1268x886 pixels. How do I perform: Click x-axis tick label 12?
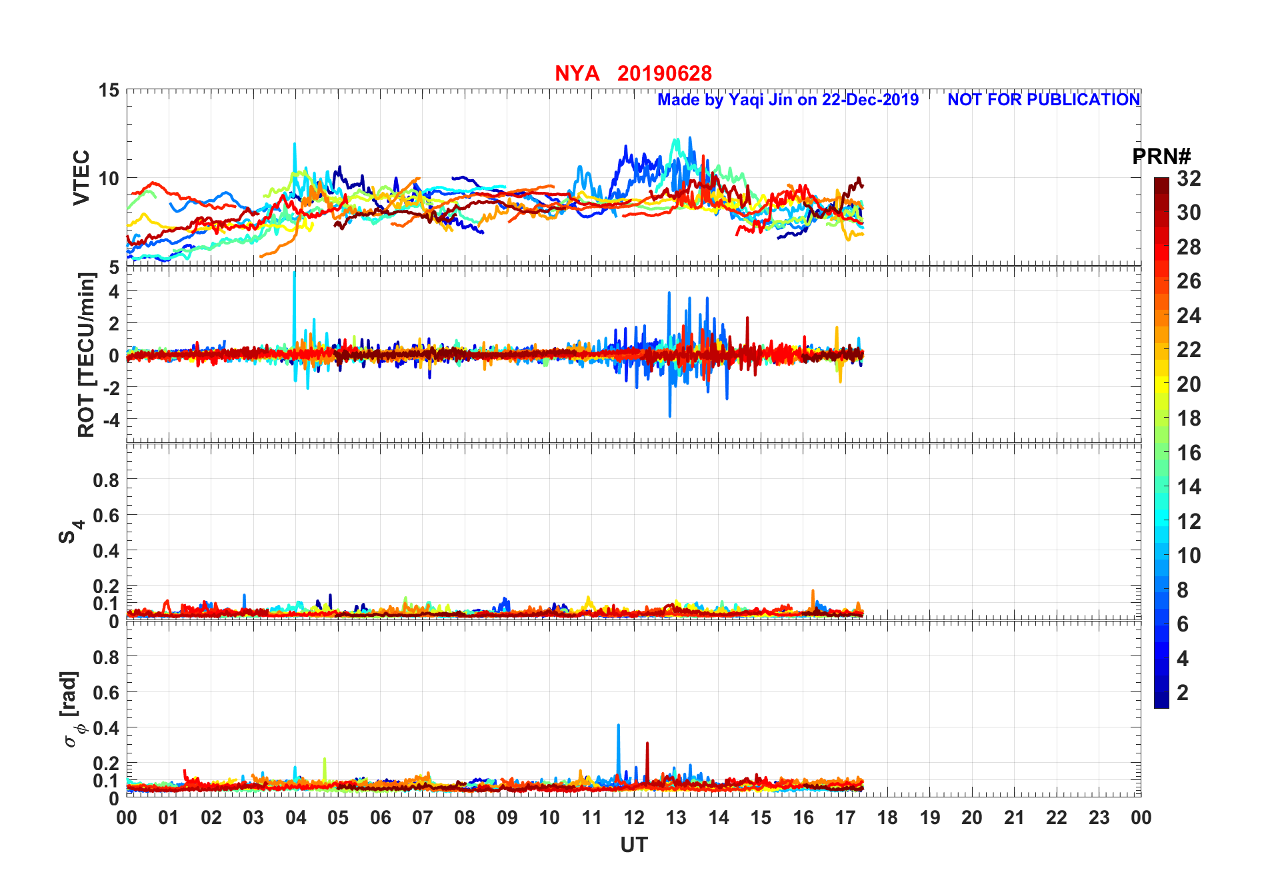click(634, 817)
